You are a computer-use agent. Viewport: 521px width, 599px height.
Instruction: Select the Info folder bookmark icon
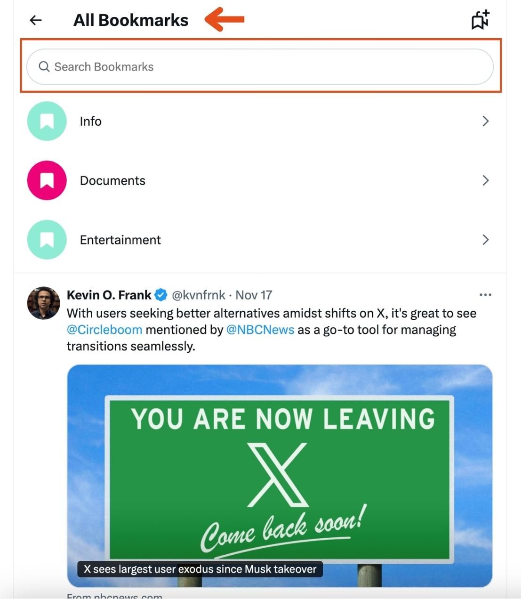pos(46,121)
